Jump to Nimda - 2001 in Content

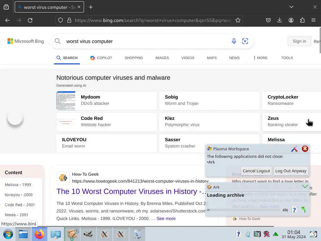click(16, 215)
